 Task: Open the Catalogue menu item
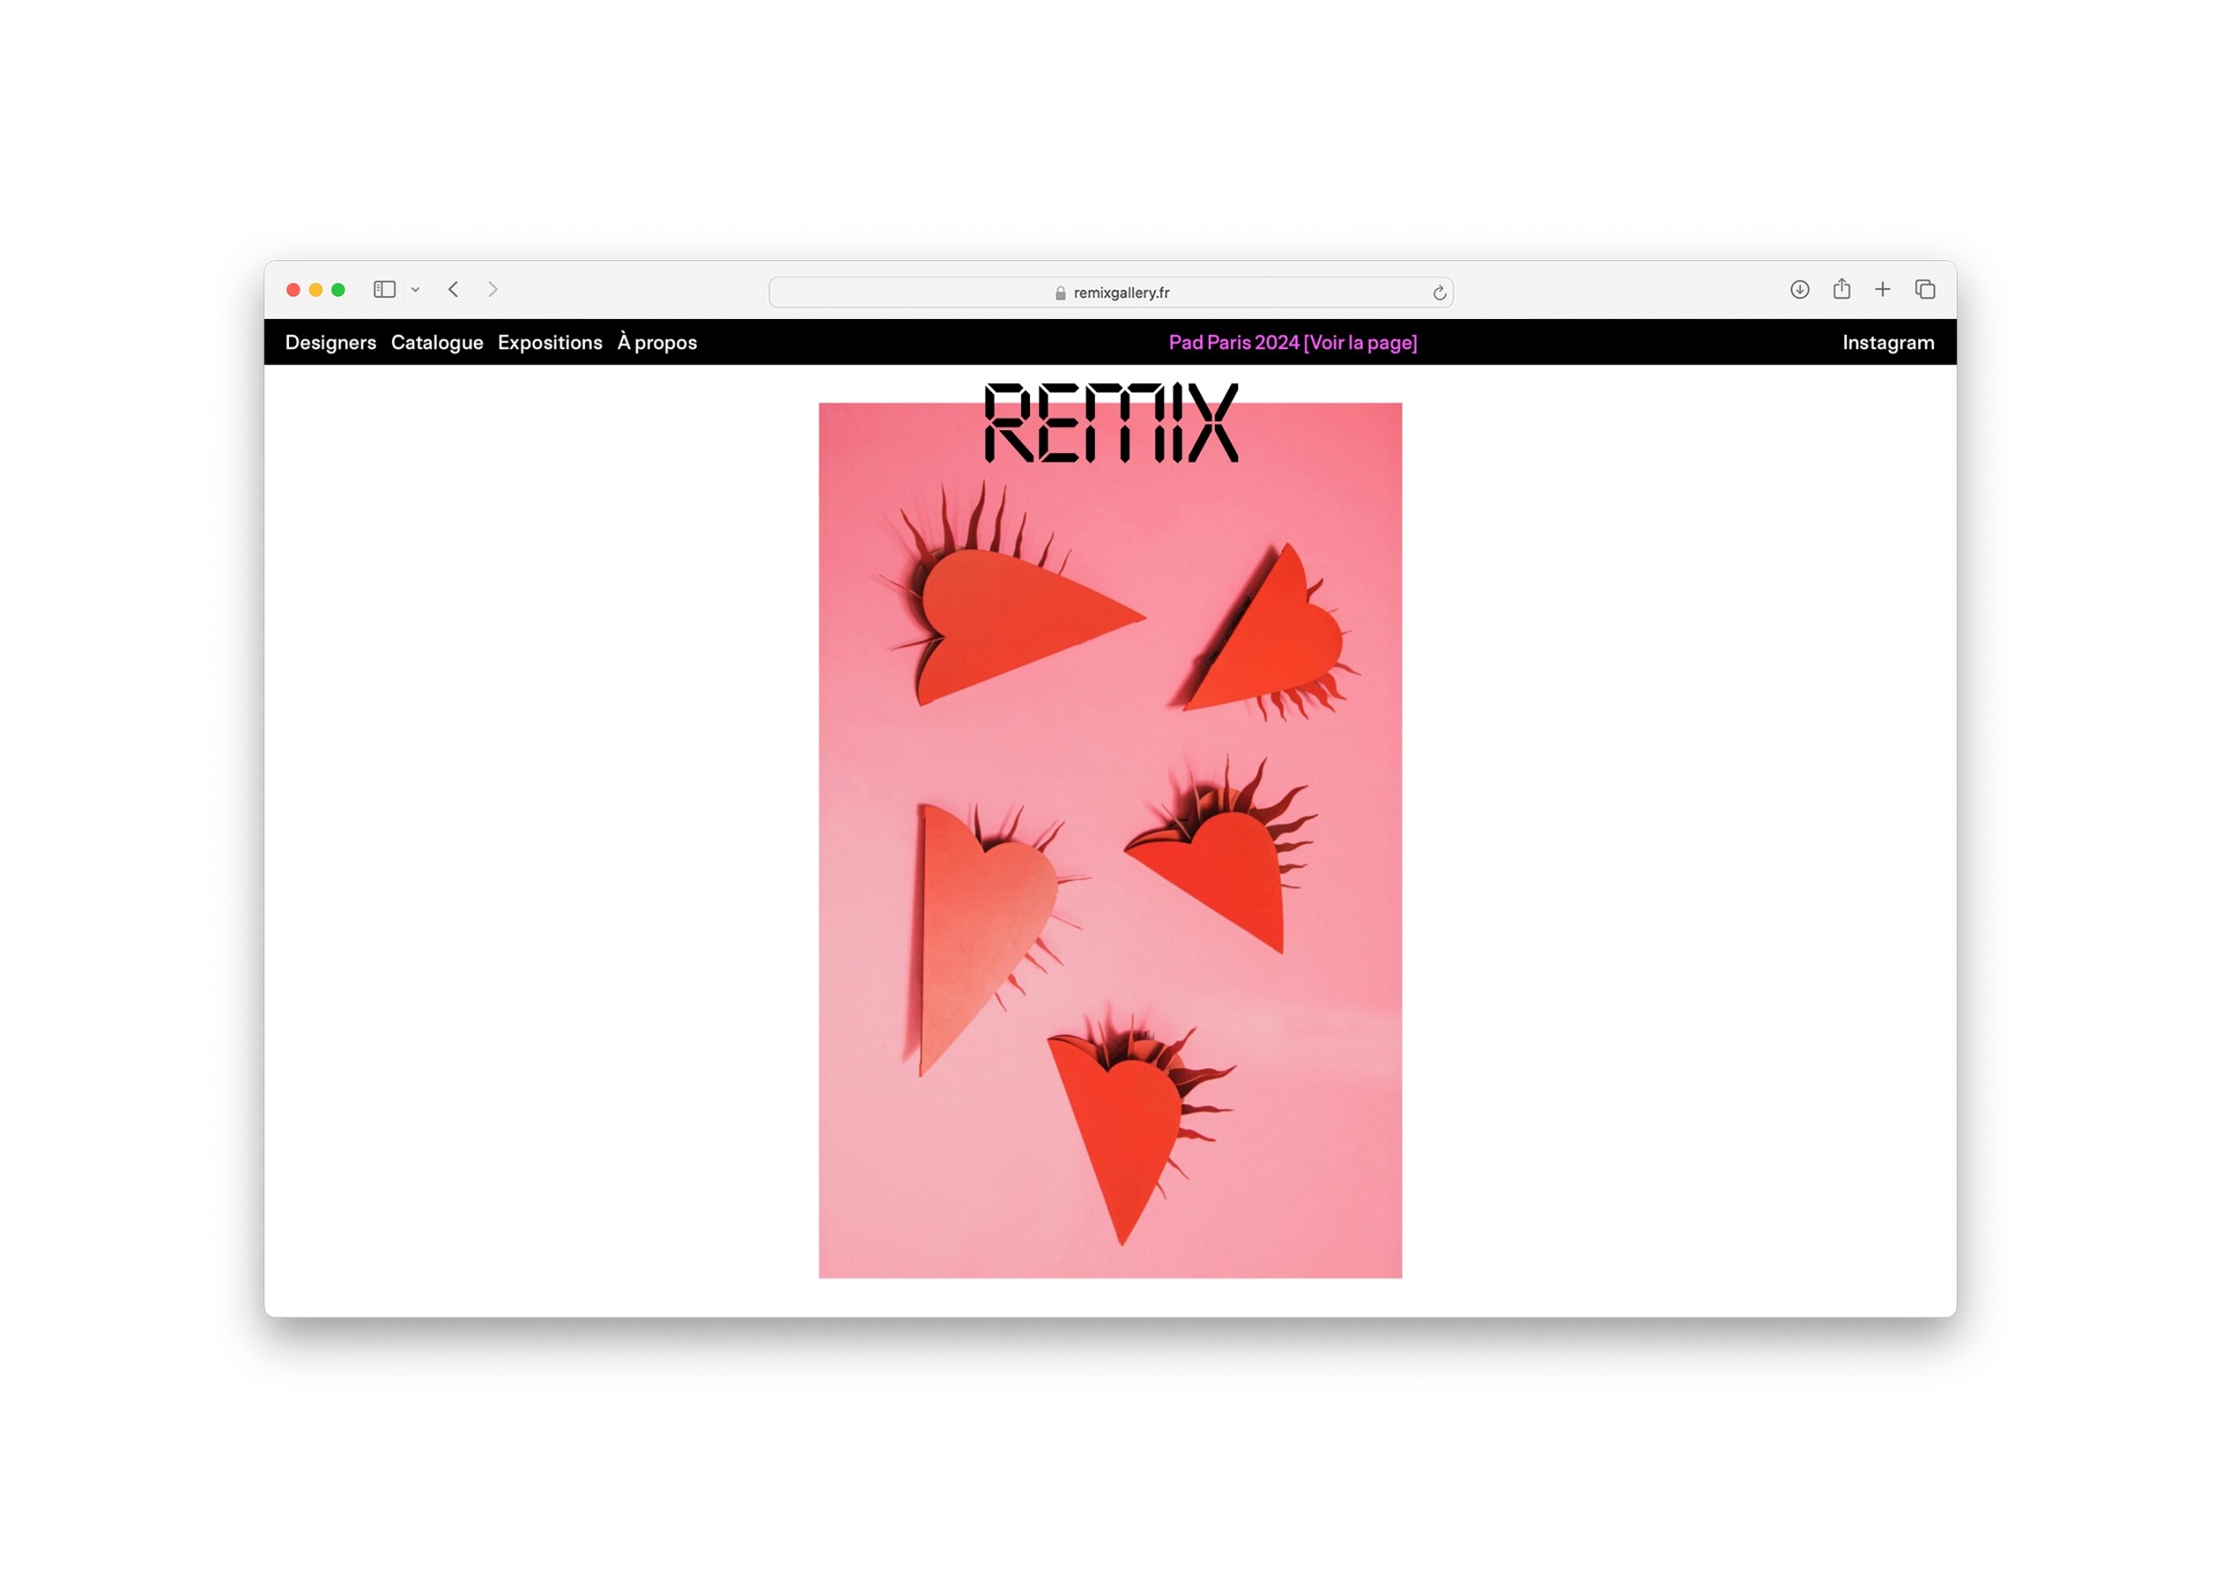[x=436, y=342]
